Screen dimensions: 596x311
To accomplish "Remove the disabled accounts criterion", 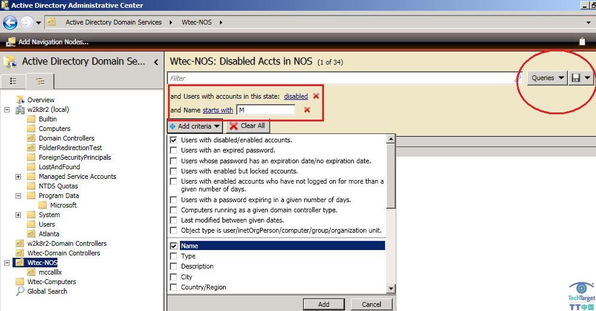I will pos(316,96).
